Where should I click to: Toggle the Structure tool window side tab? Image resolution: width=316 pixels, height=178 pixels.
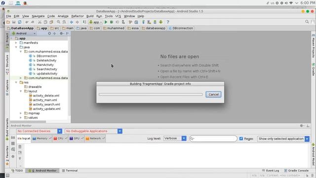point(7,65)
